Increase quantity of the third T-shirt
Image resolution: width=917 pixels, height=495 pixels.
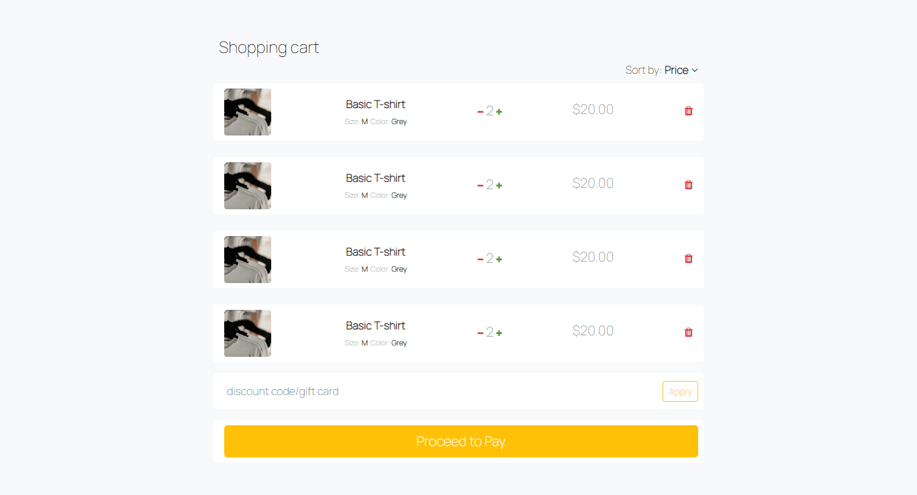(x=499, y=258)
